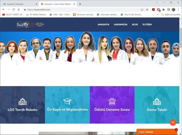Screen dimensions: 182x135
Task: Open the İLETİŞİM navigation link
Action: tap(147, 24)
